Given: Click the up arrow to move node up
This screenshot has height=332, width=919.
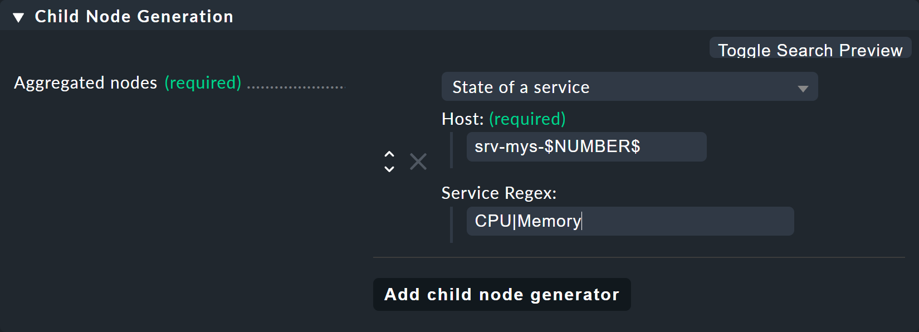Looking at the screenshot, I should coord(389,155).
